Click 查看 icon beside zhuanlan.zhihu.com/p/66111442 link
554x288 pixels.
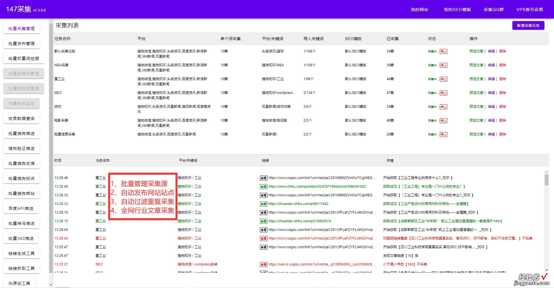coord(263,204)
